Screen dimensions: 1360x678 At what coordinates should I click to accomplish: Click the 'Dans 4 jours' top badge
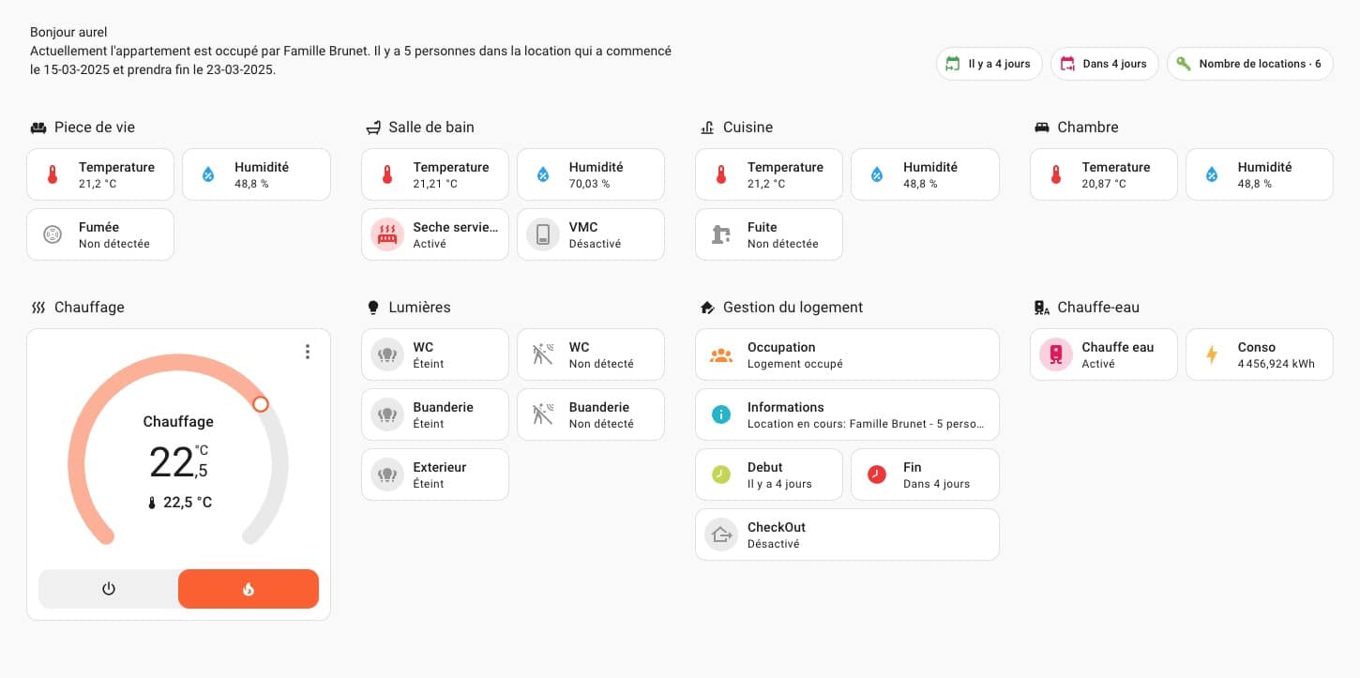coord(1105,64)
